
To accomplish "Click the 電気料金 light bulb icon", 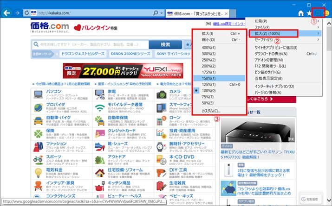I will pos(39,173).
